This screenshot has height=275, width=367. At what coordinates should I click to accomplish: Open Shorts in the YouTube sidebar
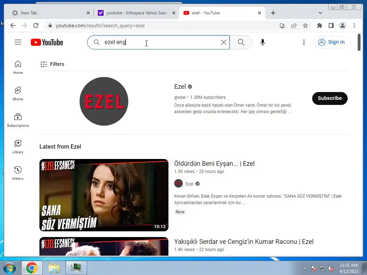pyautogui.click(x=18, y=94)
